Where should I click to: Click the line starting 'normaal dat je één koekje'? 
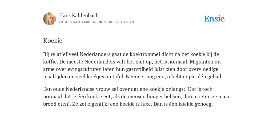pos(136,97)
